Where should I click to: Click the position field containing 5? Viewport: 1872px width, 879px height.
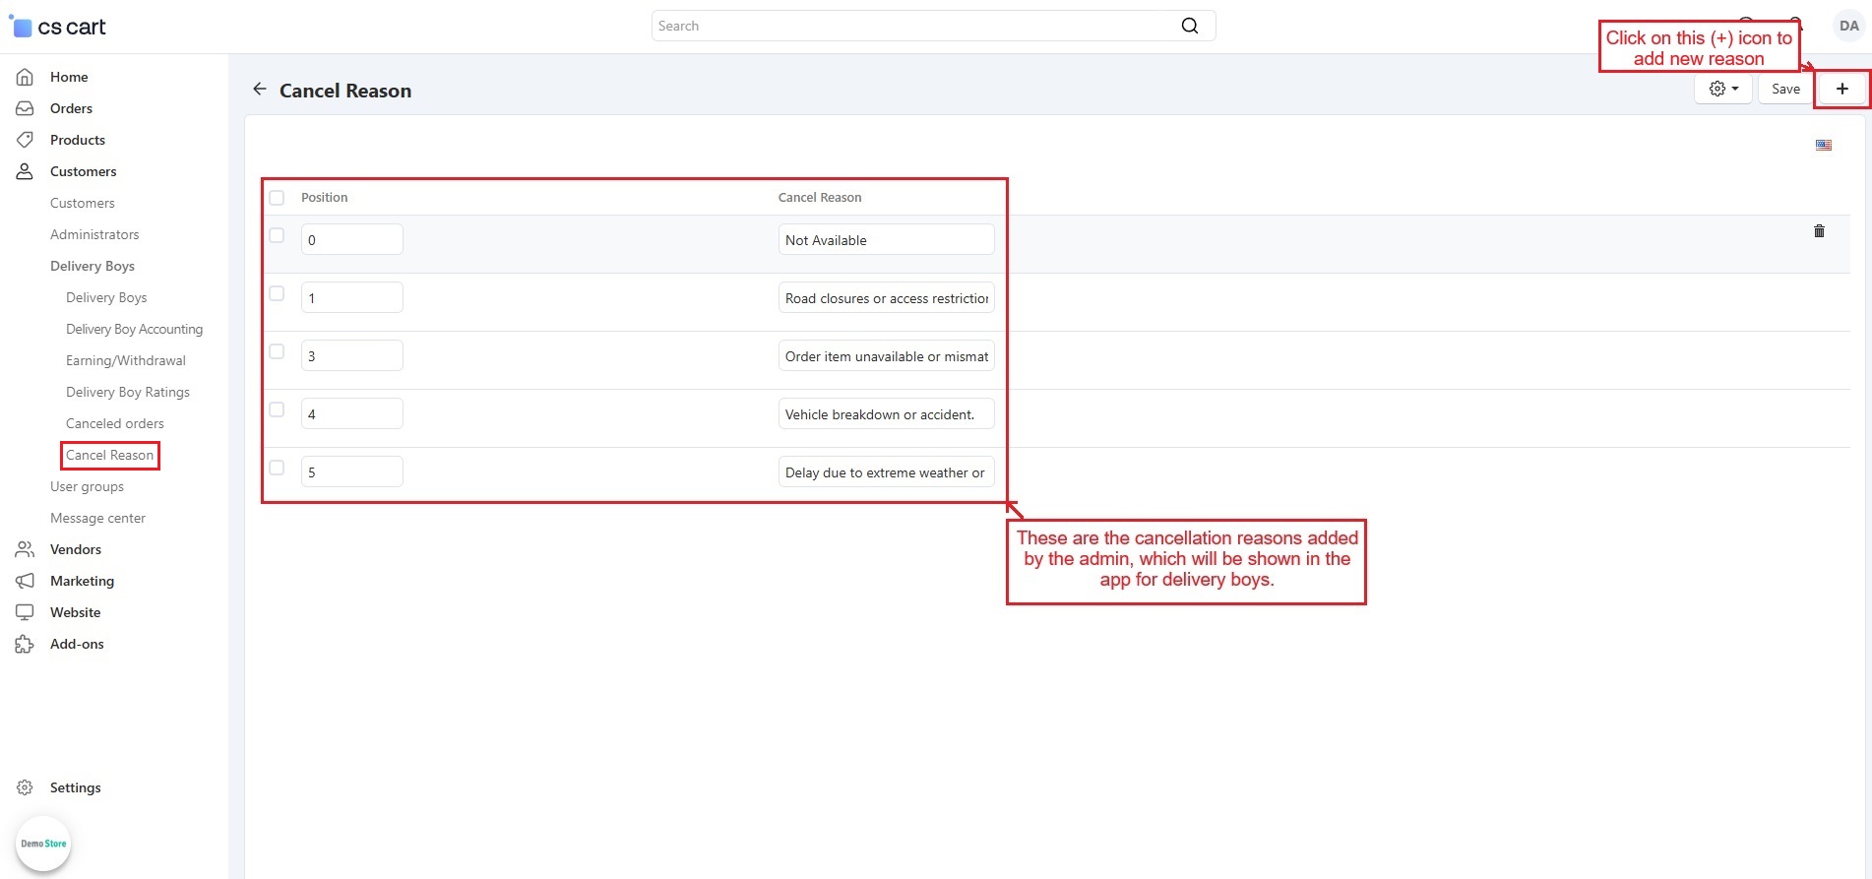351,472
